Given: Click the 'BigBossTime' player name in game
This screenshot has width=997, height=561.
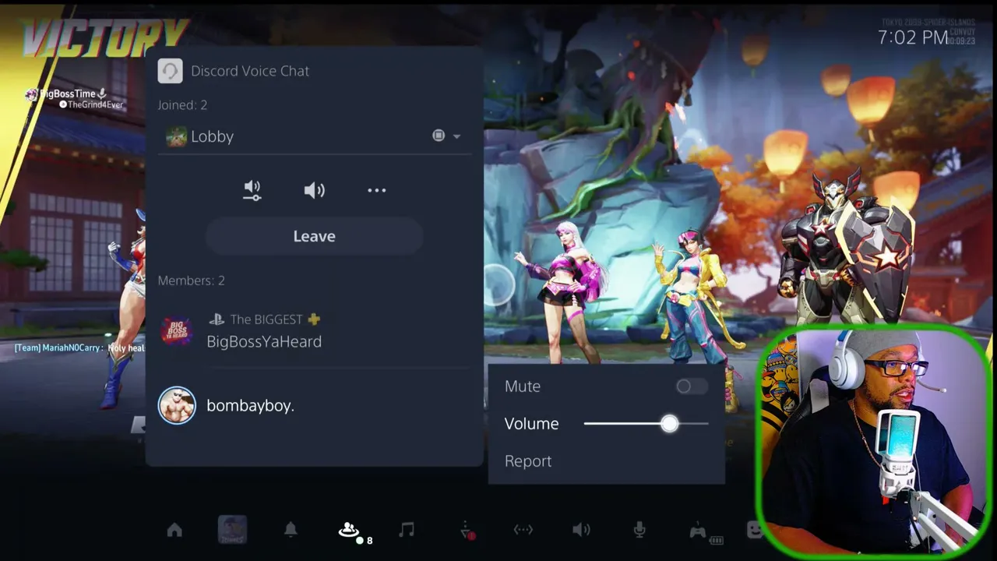Looking at the screenshot, I should tap(67, 93).
